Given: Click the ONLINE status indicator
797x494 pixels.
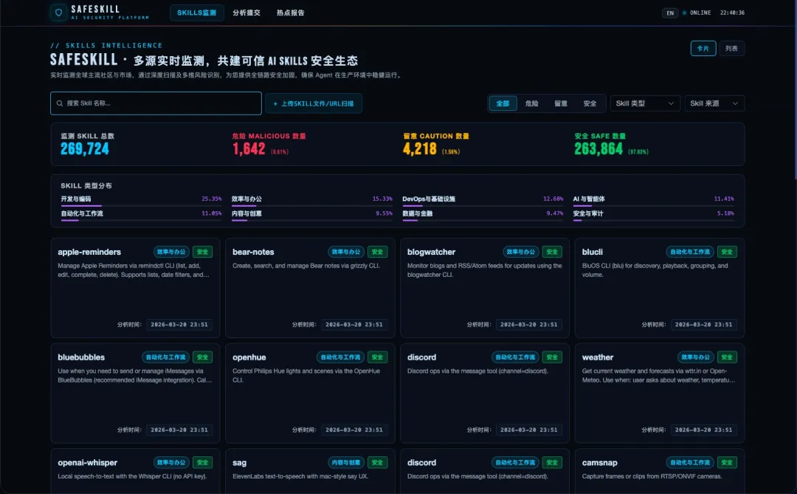Looking at the screenshot, I should pyautogui.click(x=697, y=13).
